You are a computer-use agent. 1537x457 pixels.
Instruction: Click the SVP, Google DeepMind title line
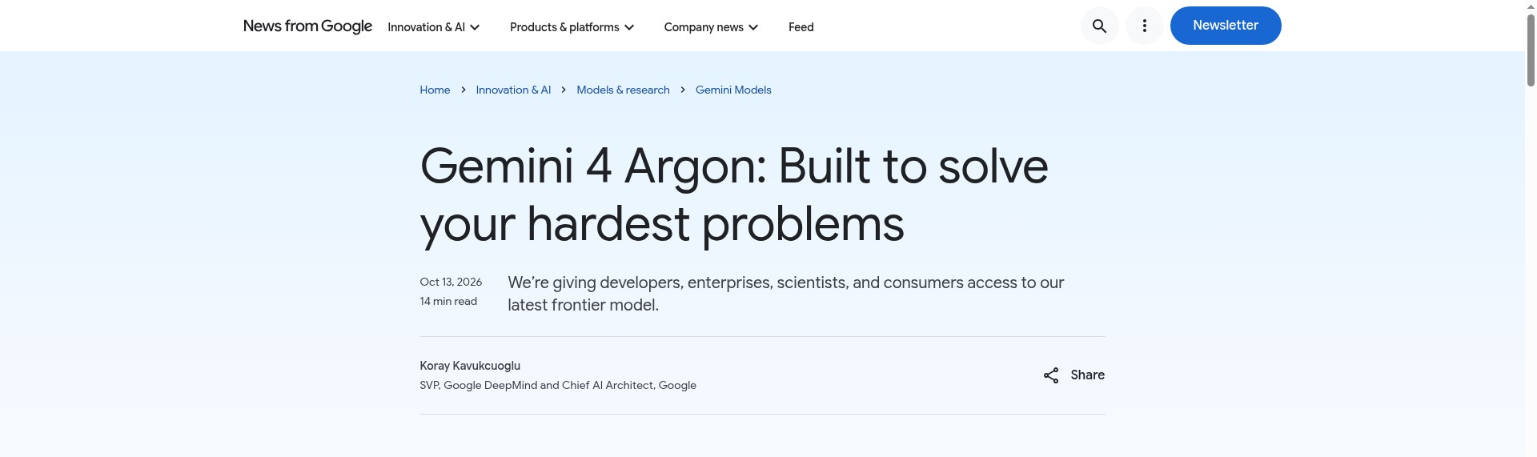[x=558, y=385]
